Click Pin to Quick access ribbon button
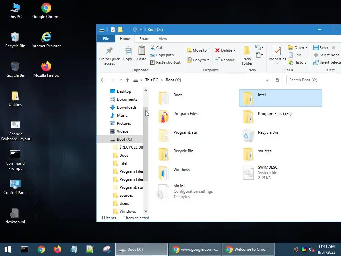341x256 pixels. point(109,56)
